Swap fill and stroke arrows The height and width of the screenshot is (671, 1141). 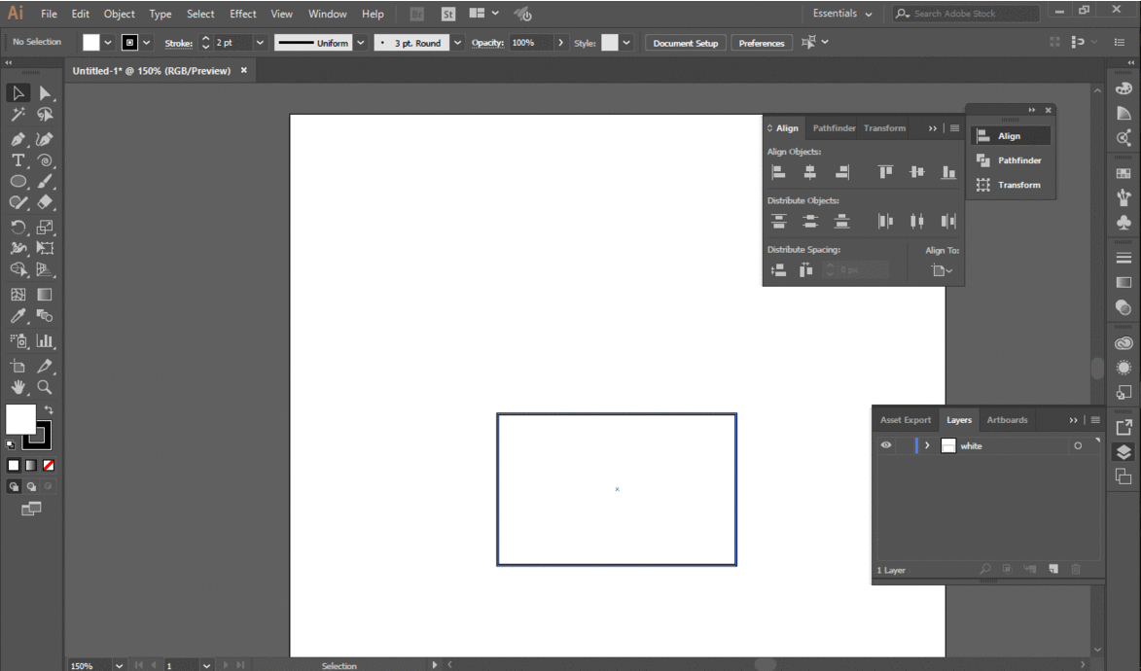(49, 409)
